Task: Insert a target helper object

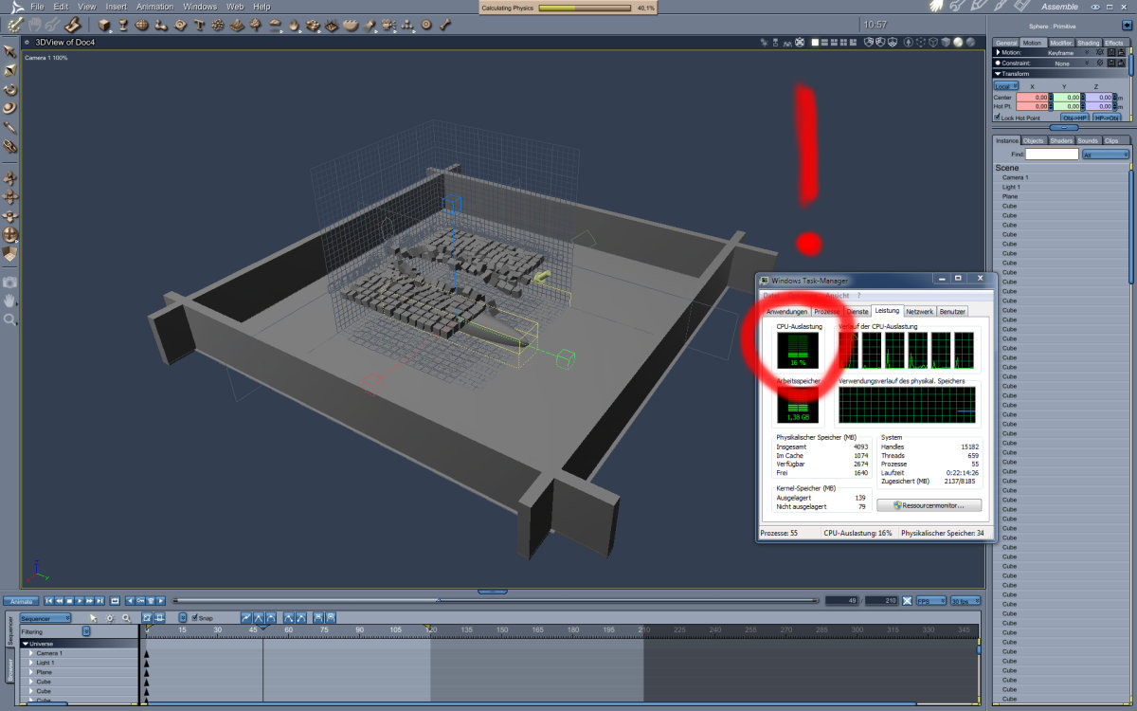Action: [x=425, y=24]
